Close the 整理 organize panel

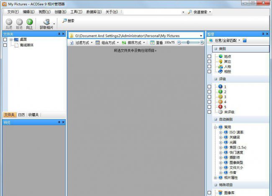pyautogui.click(x=267, y=34)
